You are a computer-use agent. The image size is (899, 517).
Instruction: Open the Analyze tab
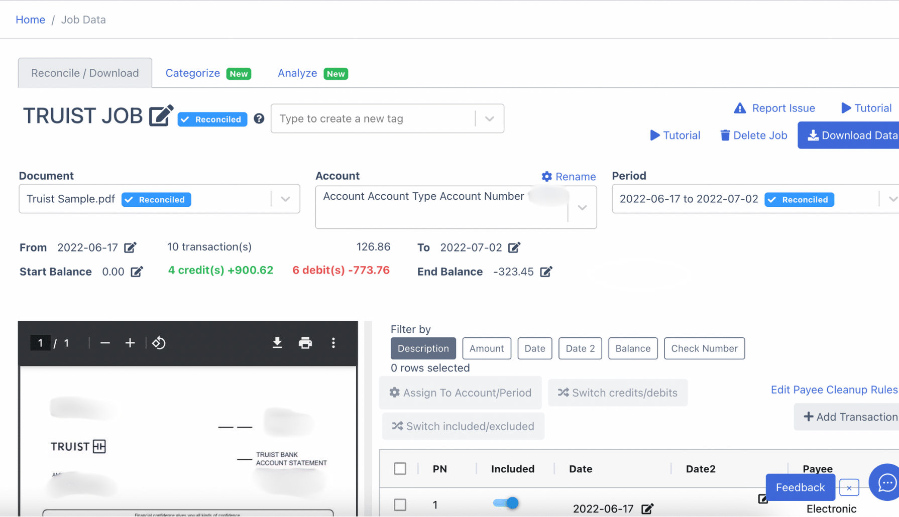297,73
